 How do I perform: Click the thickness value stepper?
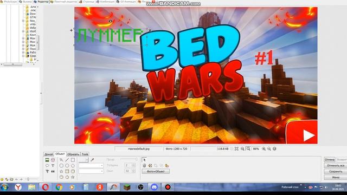[133, 165]
